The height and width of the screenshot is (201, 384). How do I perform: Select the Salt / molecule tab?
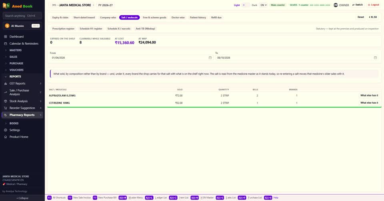129,18
